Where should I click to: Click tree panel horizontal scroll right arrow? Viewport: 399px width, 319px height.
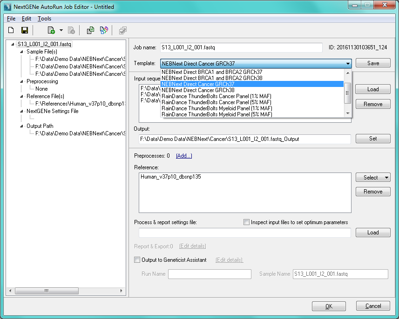pyautogui.click(x=121, y=291)
